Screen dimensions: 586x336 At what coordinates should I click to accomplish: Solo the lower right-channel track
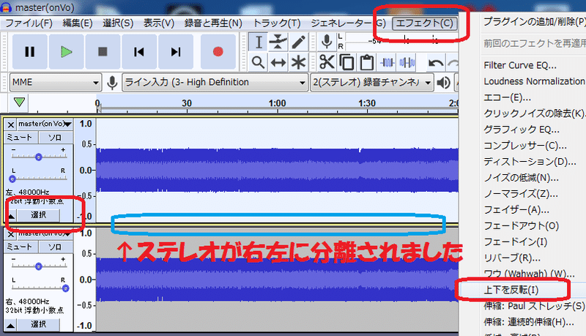pyautogui.click(x=56, y=247)
